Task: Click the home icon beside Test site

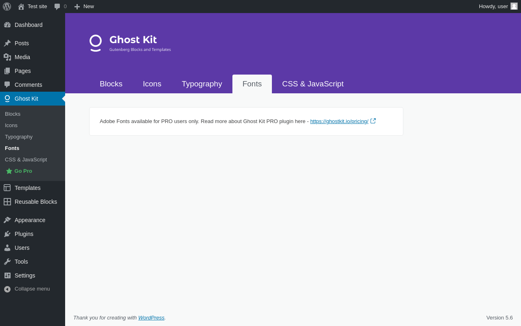Action: coord(21,7)
